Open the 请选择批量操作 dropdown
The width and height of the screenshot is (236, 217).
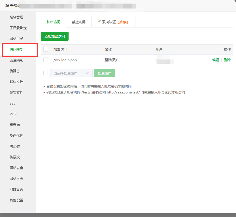(x=71, y=73)
